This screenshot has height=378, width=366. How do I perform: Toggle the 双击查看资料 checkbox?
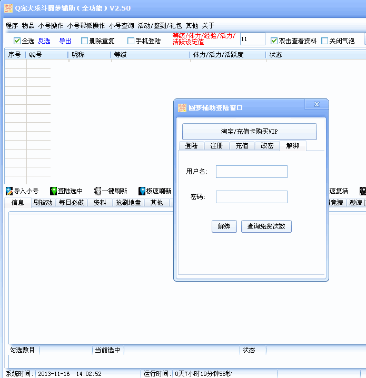point(274,41)
